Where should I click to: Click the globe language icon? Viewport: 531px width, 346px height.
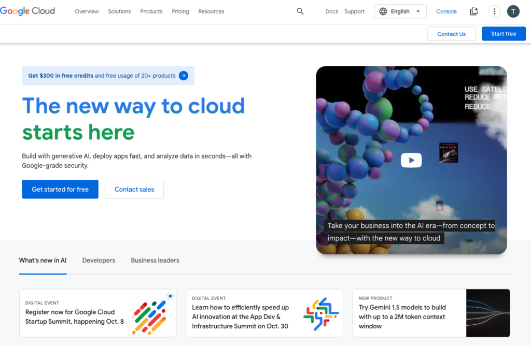click(383, 11)
